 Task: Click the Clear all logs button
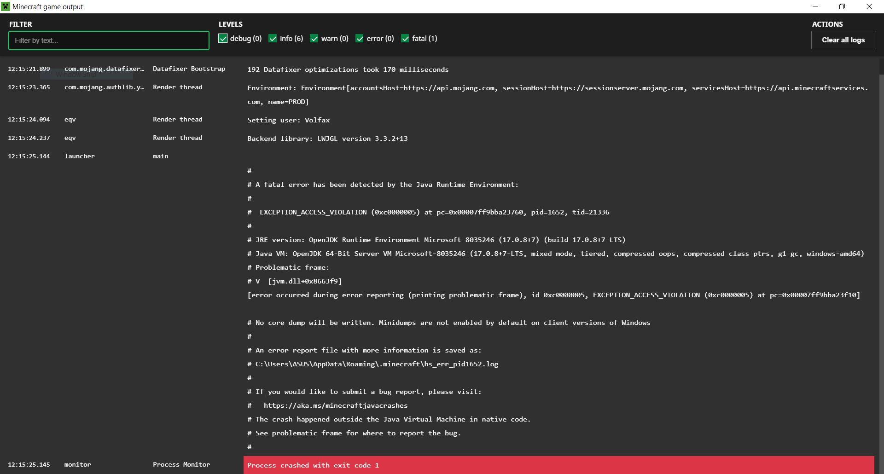[843, 40]
